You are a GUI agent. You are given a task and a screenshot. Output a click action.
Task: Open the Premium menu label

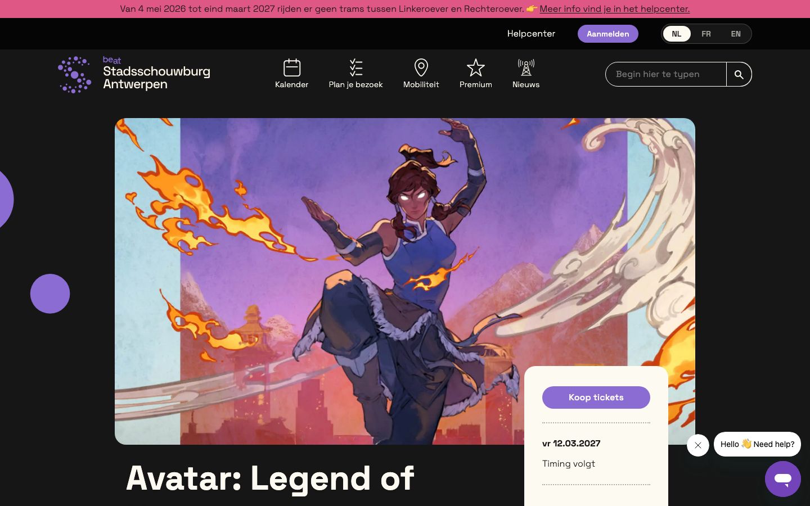pos(475,84)
